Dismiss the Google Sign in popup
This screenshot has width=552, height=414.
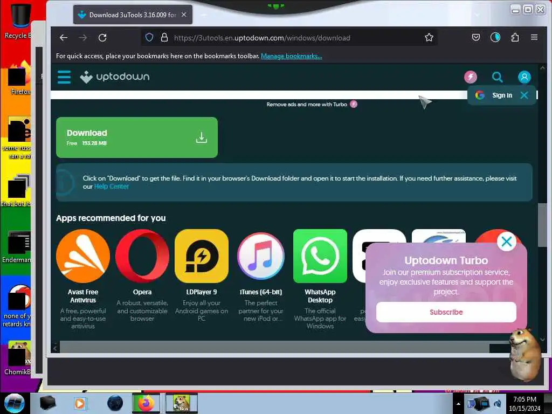(524, 95)
